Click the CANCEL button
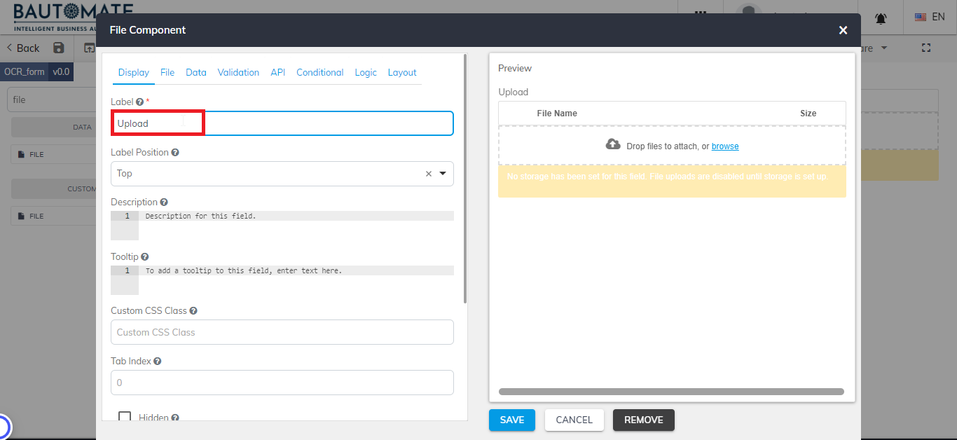Viewport: 957px width, 440px height. click(x=574, y=420)
